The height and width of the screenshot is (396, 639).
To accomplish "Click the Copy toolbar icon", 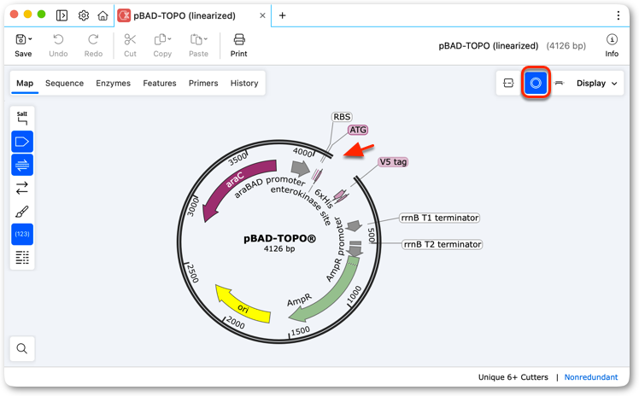I will (x=160, y=39).
